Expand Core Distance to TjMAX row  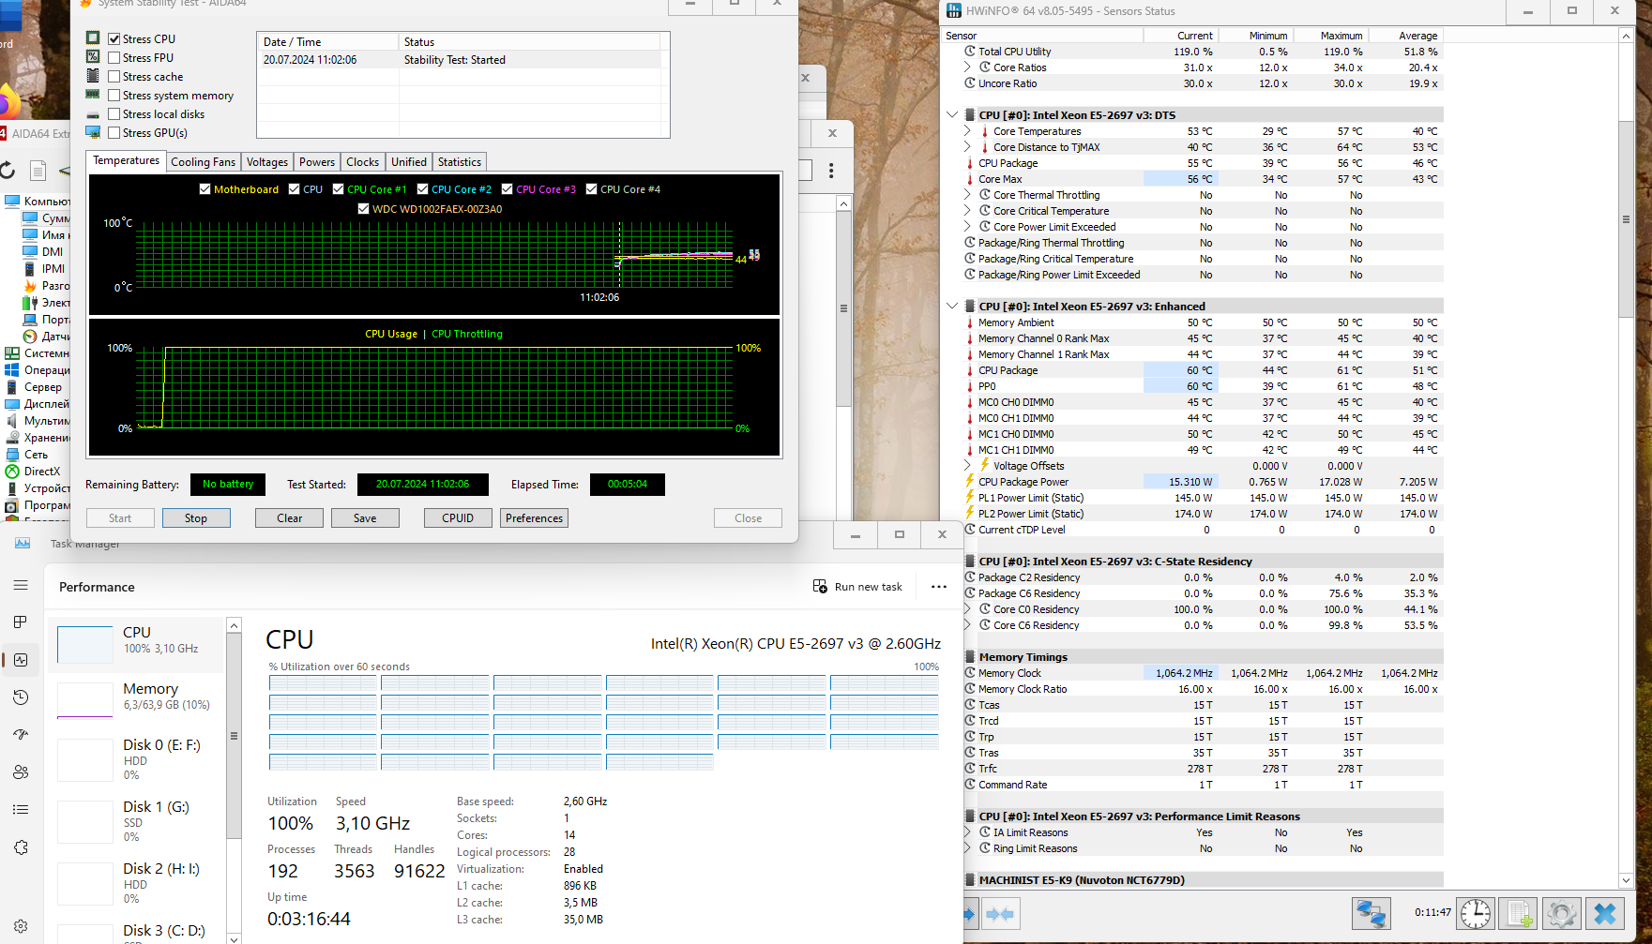click(x=967, y=147)
